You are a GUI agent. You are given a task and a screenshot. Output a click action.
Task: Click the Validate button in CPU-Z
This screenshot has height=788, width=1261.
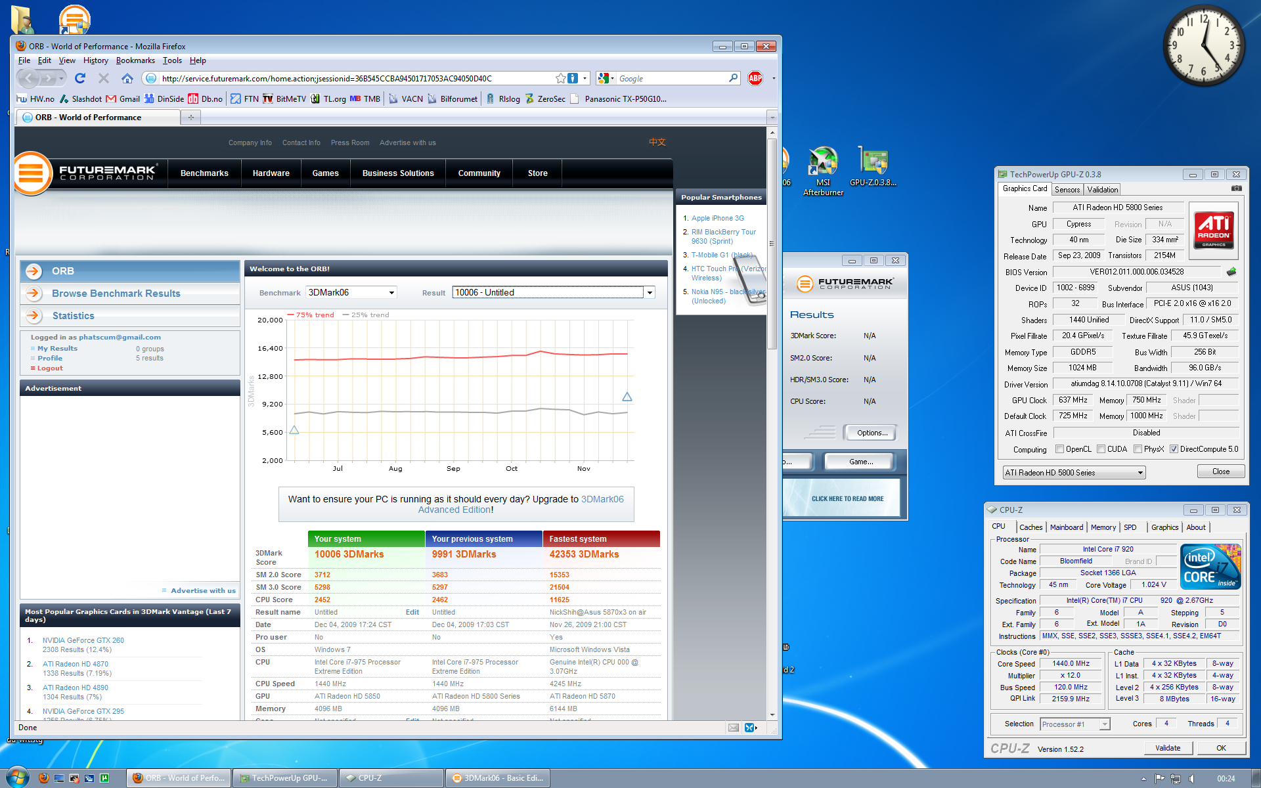tap(1167, 748)
